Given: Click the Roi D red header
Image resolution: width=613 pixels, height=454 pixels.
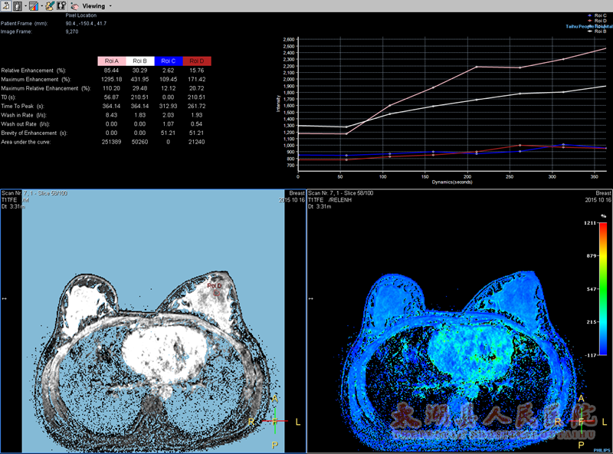Looking at the screenshot, I should point(197,61).
